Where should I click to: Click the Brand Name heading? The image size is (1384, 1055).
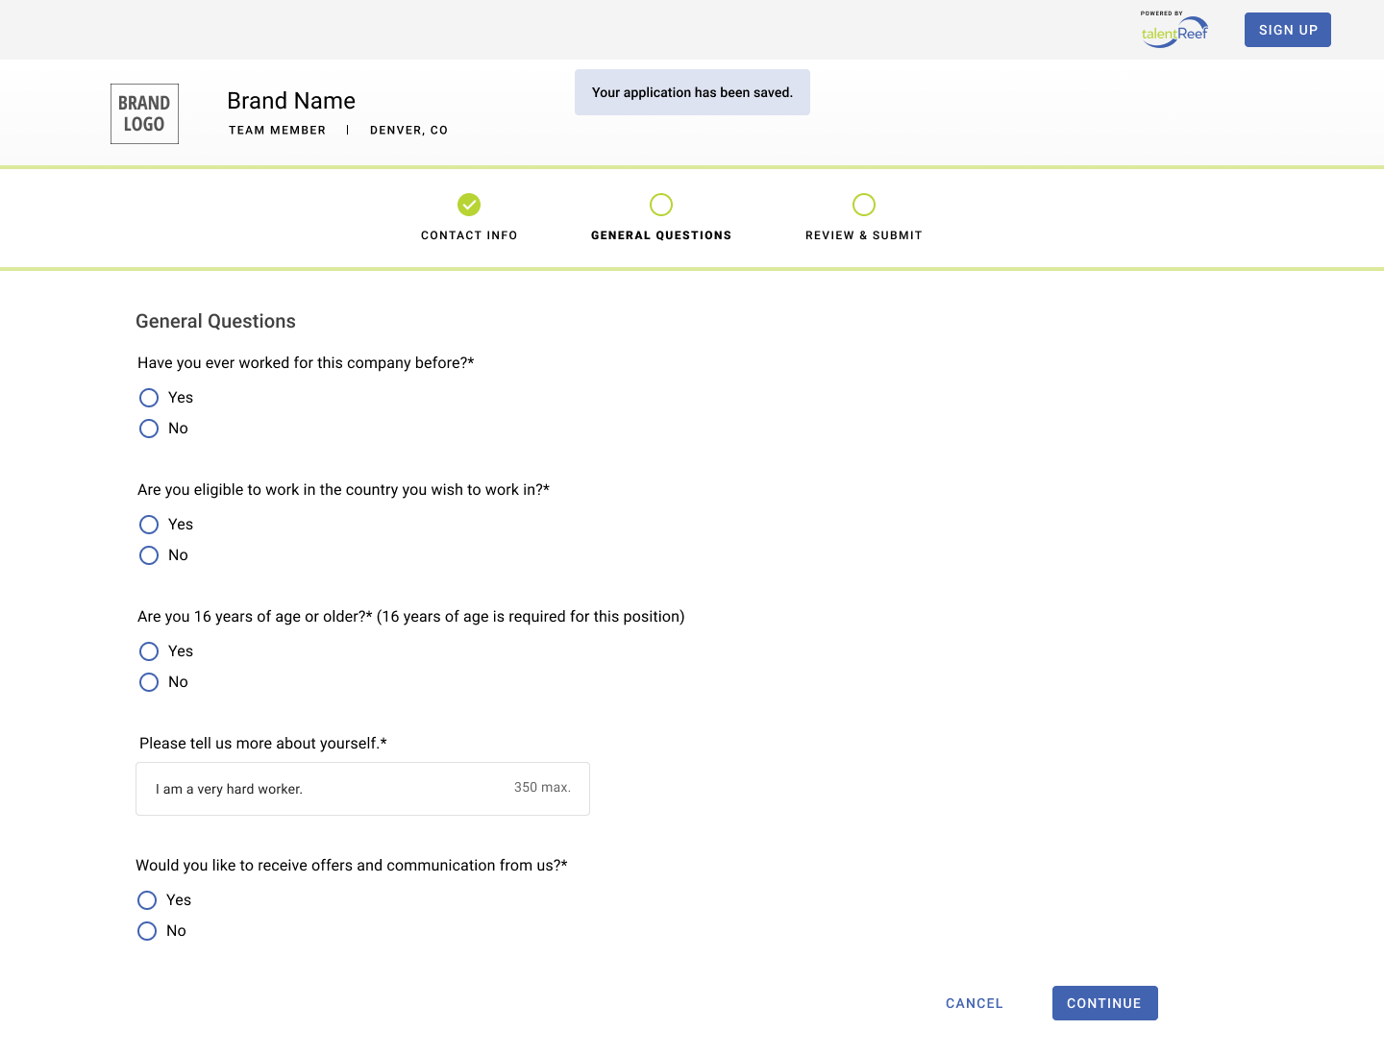pos(291,100)
